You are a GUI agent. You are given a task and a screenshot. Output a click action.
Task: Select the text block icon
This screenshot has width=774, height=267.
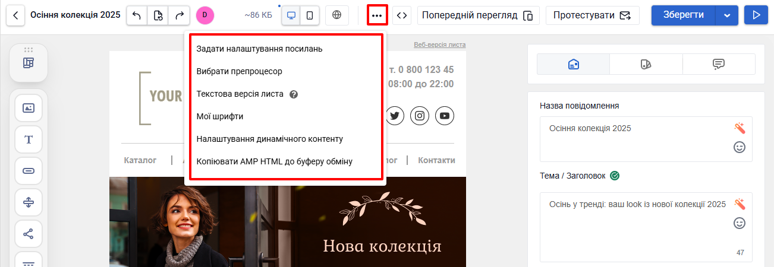point(29,139)
